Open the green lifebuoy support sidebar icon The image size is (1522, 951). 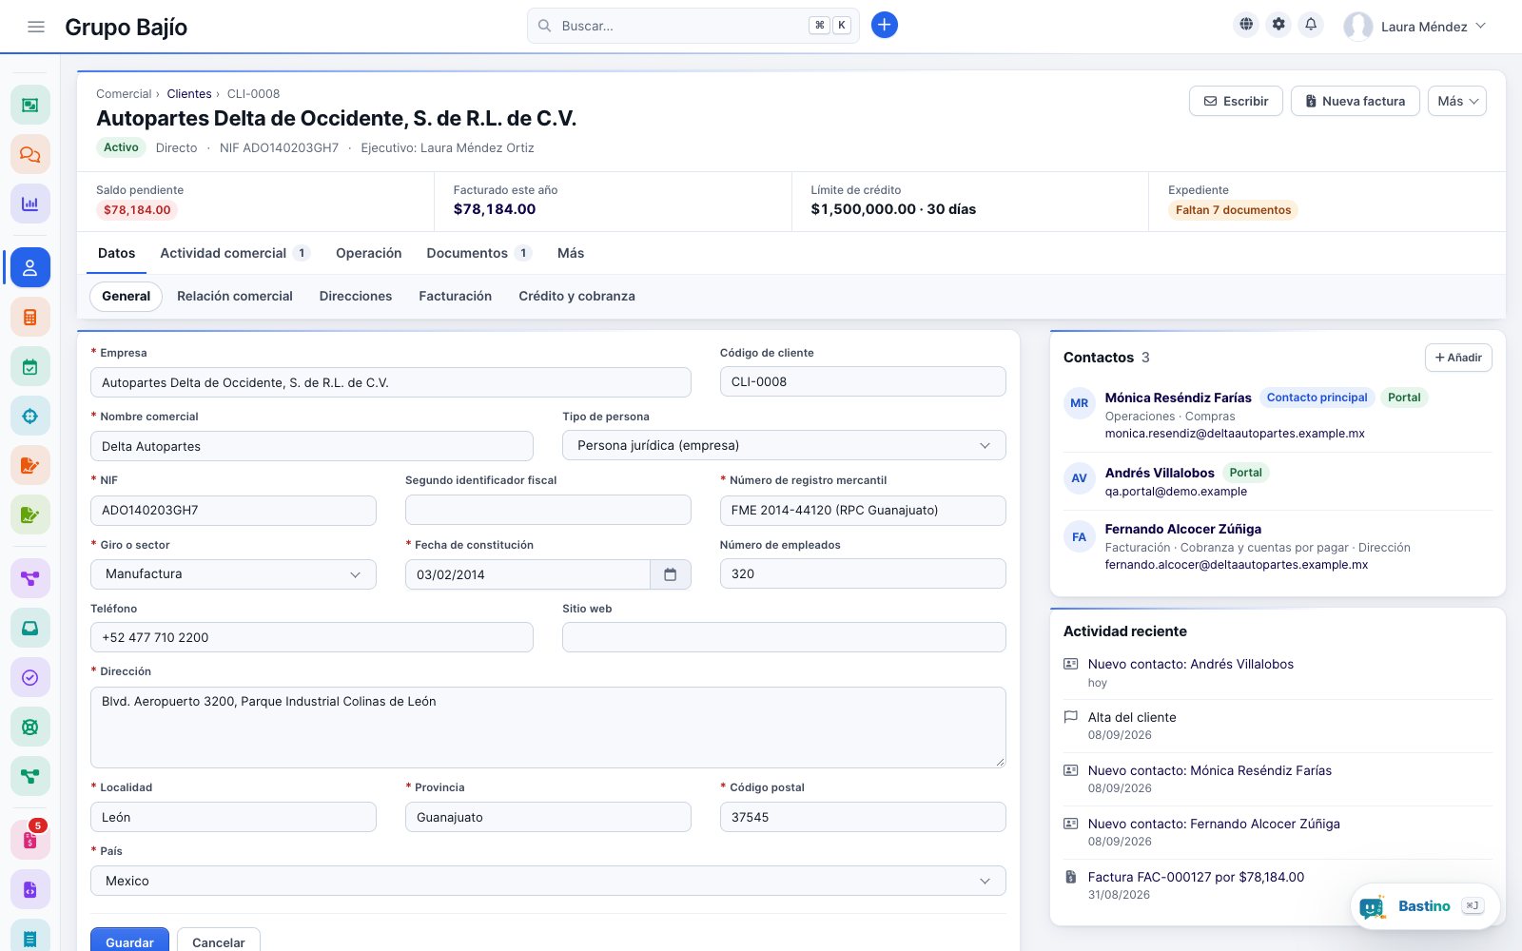30,727
